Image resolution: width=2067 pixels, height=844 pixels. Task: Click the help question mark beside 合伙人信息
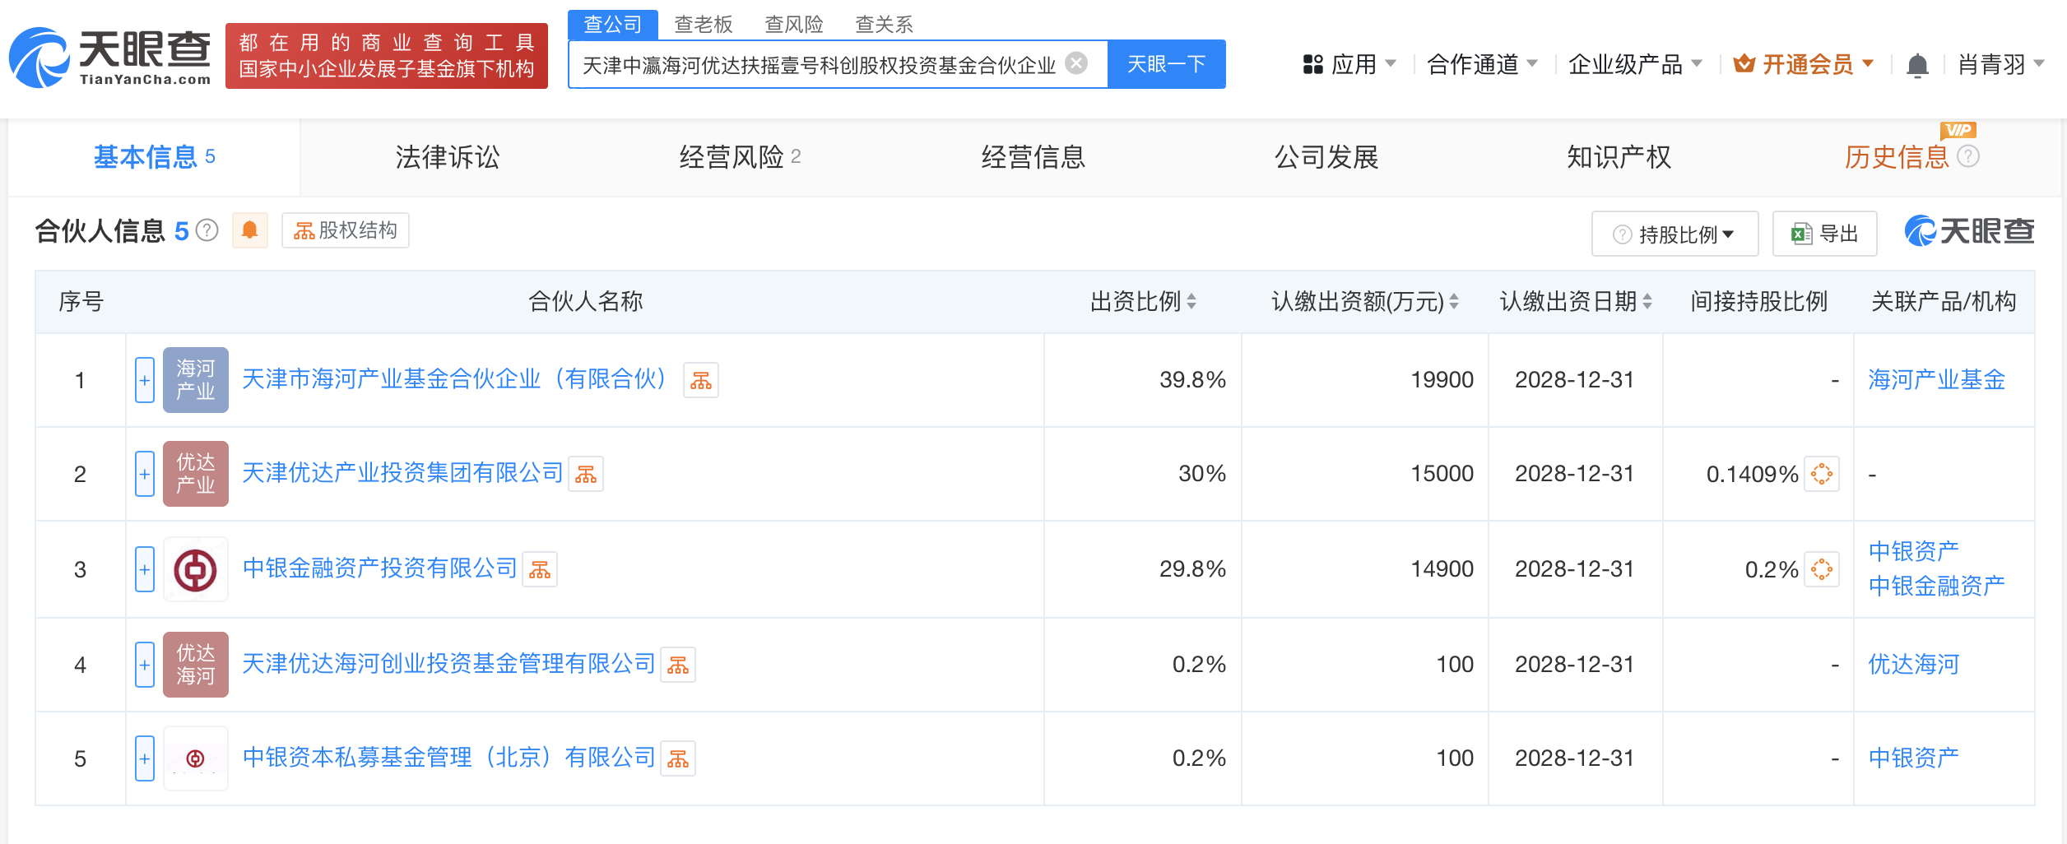point(208,231)
